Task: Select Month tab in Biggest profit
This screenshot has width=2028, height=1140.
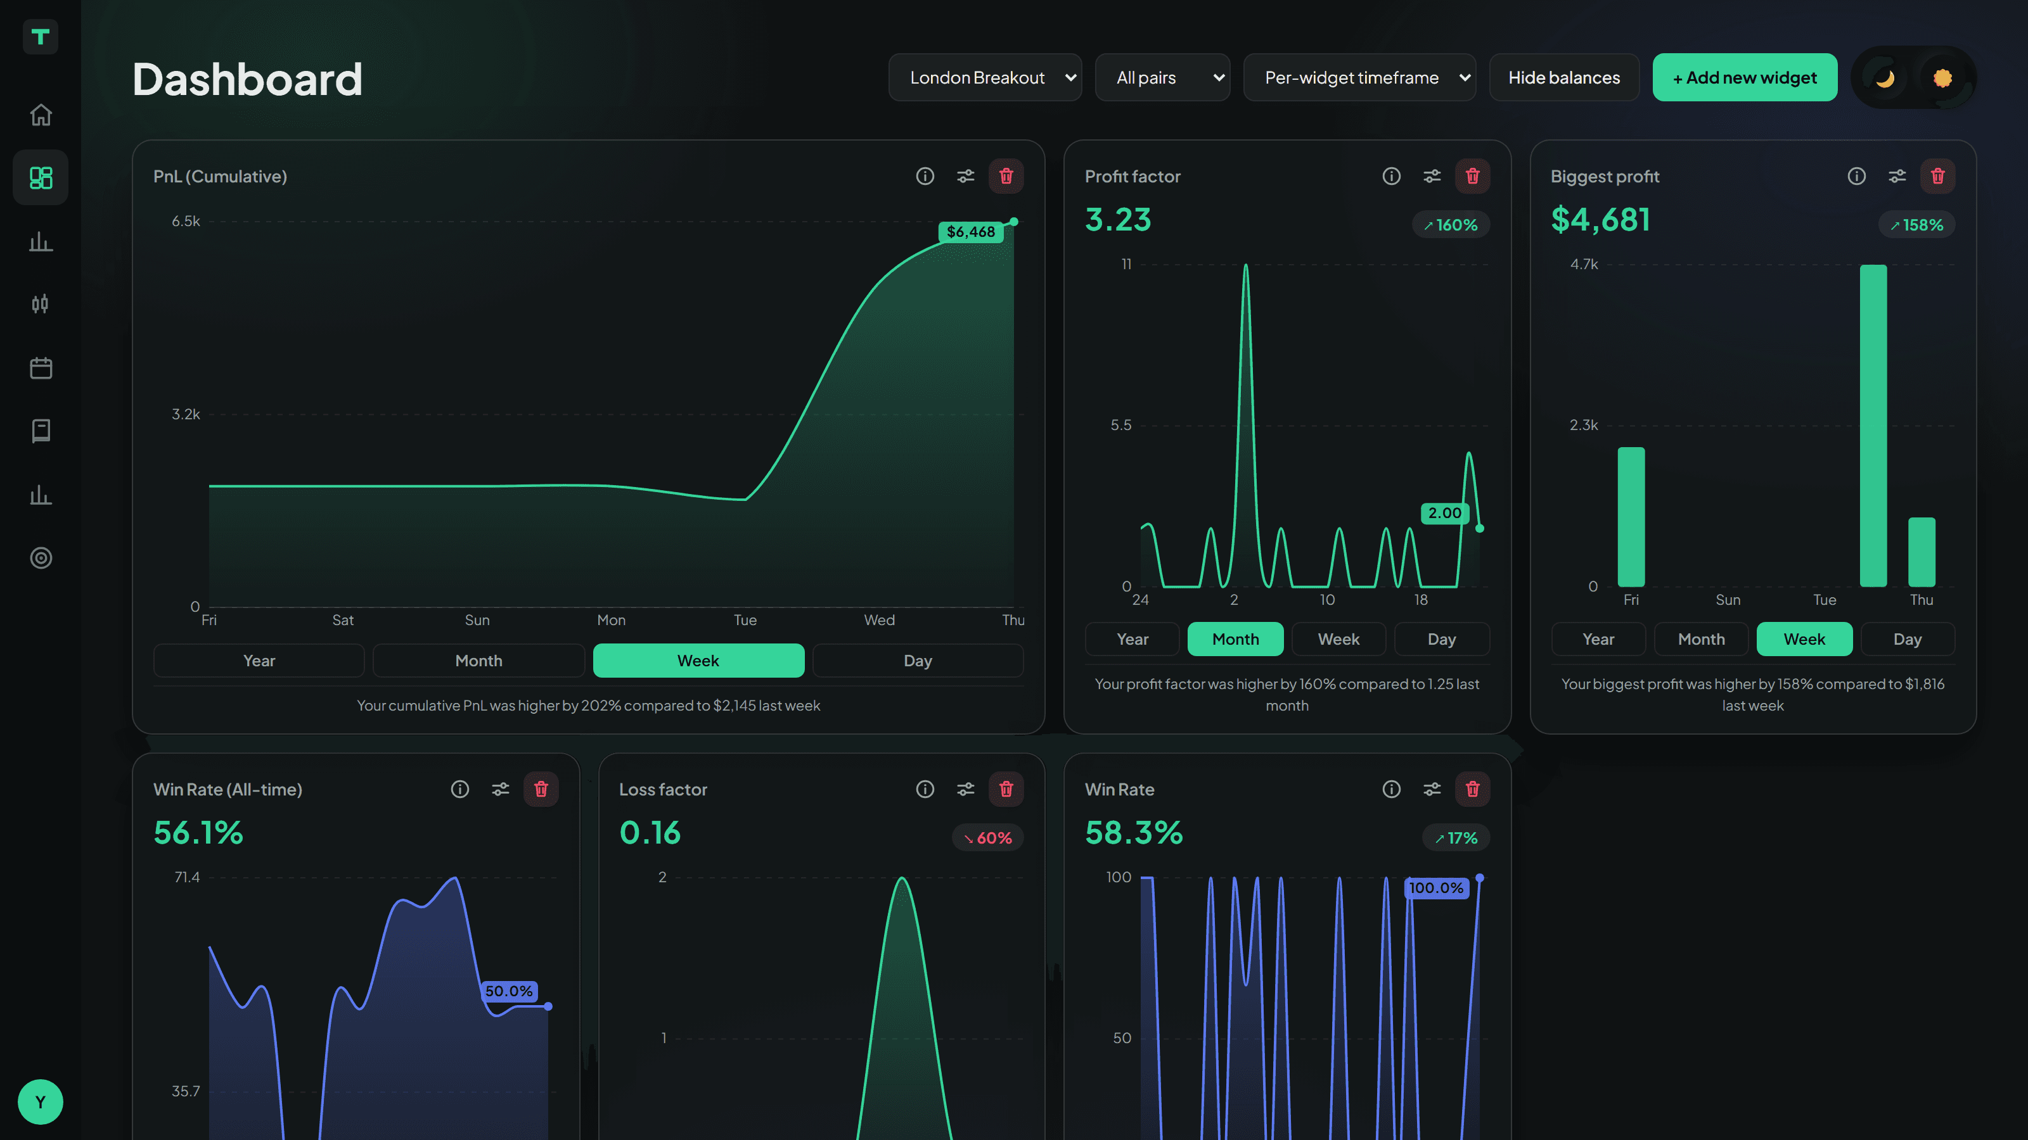Action: [1701, 639]
